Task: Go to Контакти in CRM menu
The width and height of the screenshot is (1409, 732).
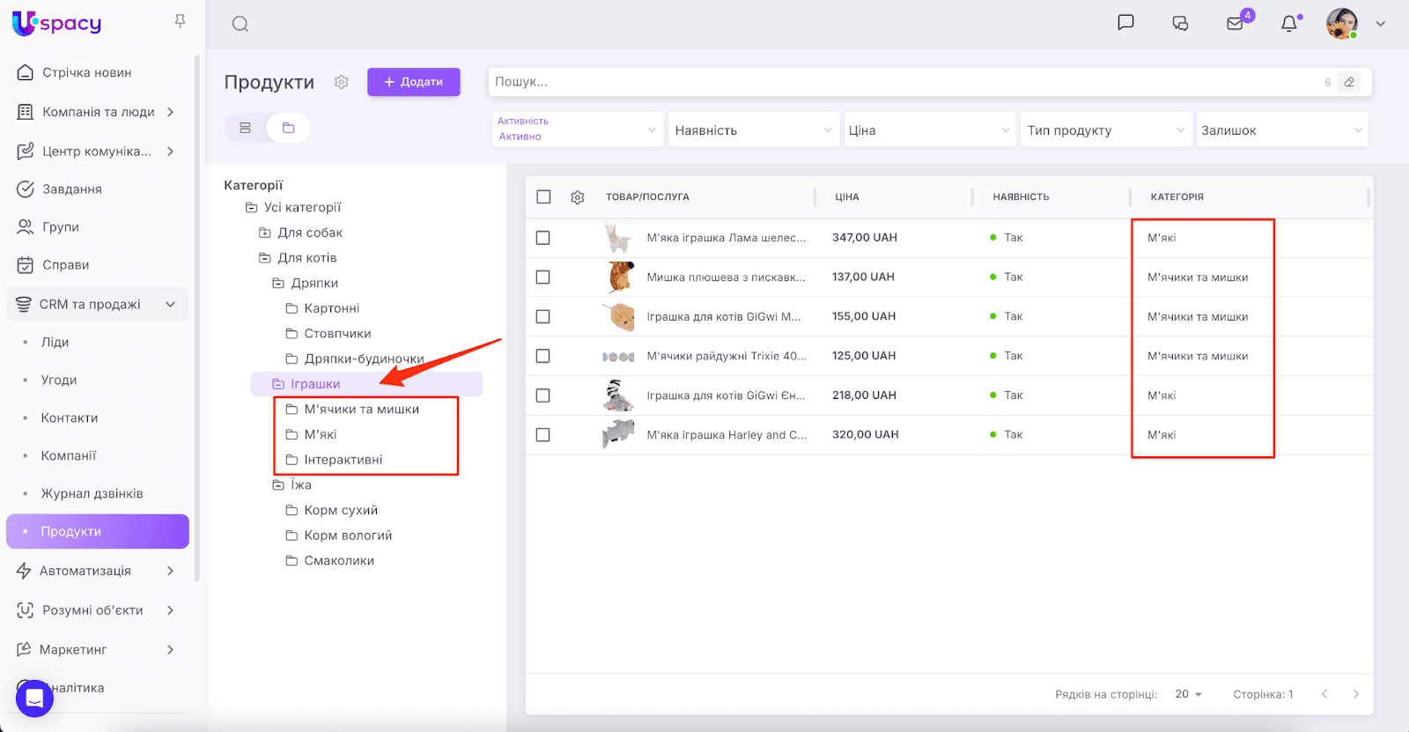Action: tap(70, 418)
